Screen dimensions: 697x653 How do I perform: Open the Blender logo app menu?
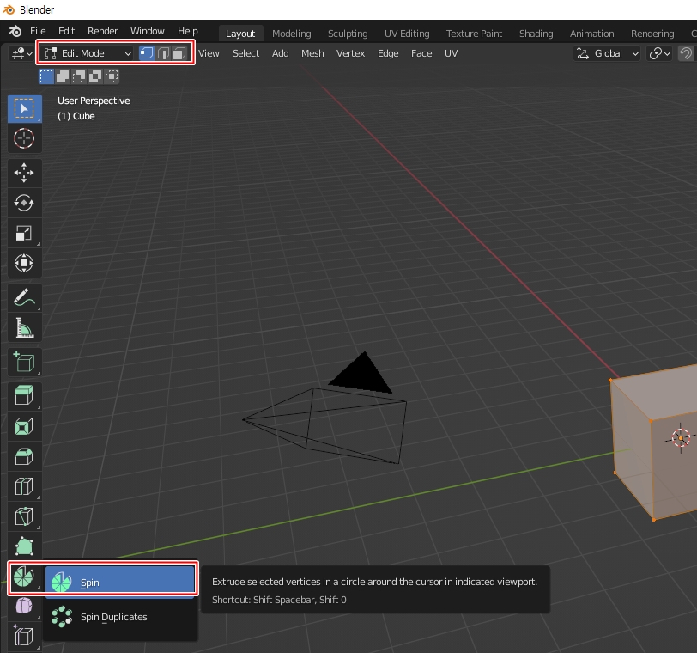15,31
